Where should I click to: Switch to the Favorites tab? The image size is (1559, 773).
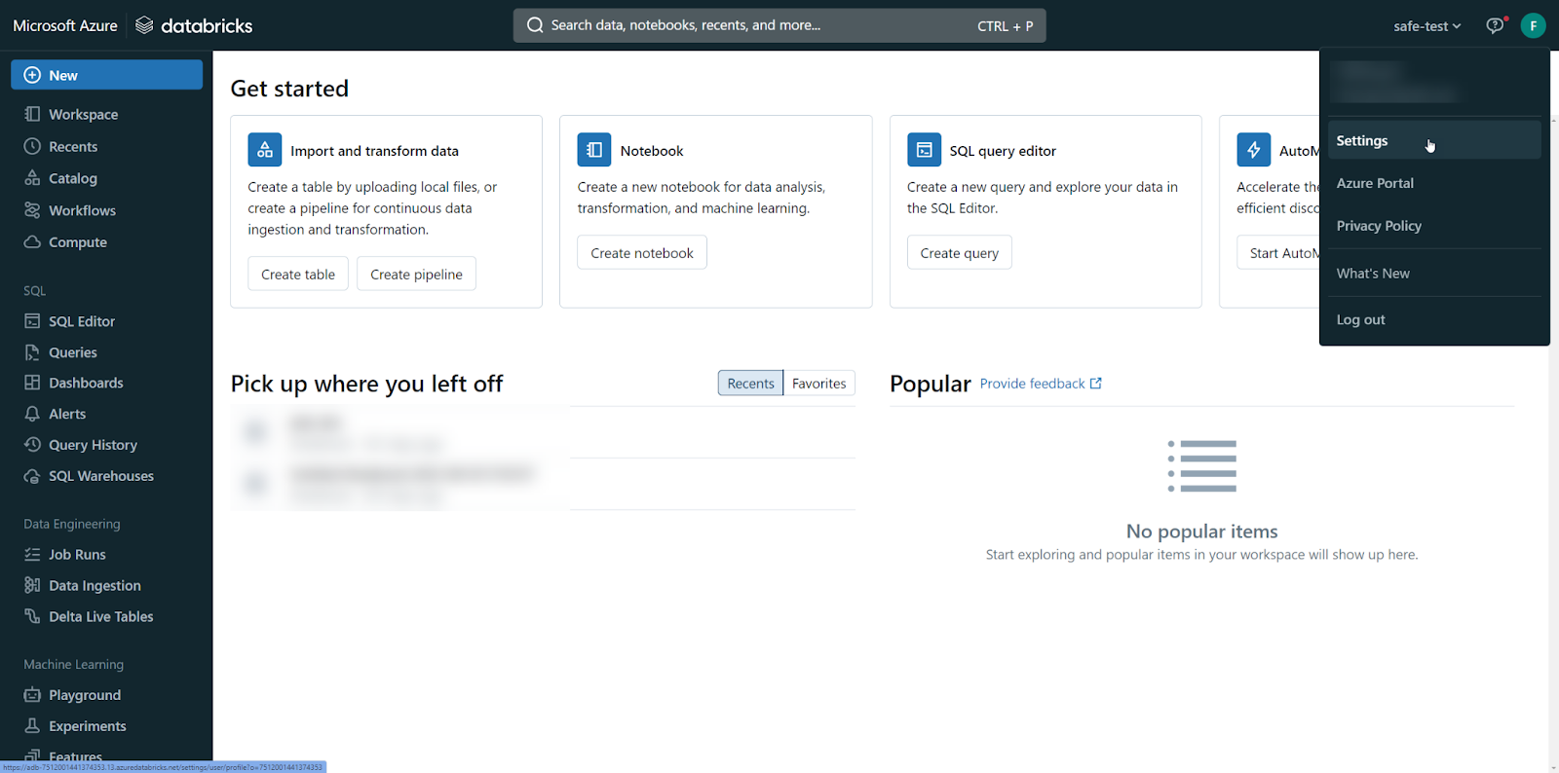pyautogui.click(x=819, y=384)
